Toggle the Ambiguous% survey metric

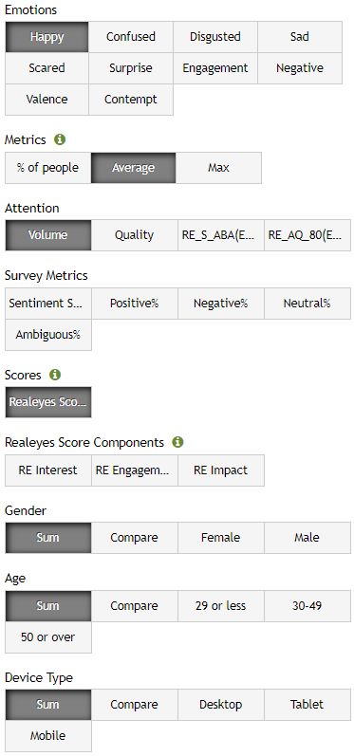48,335
